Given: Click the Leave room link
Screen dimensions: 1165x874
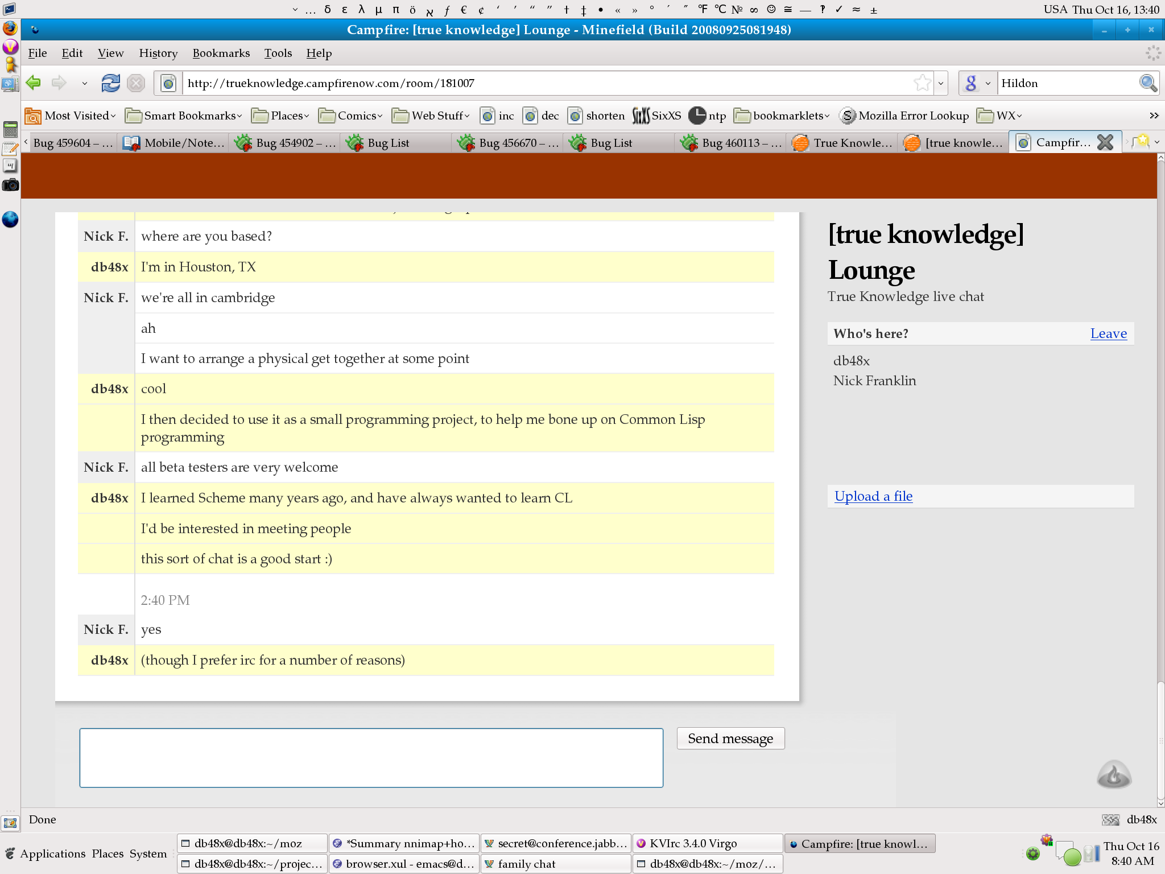Looking at the screenshot, I should [x=1109, y=333].
